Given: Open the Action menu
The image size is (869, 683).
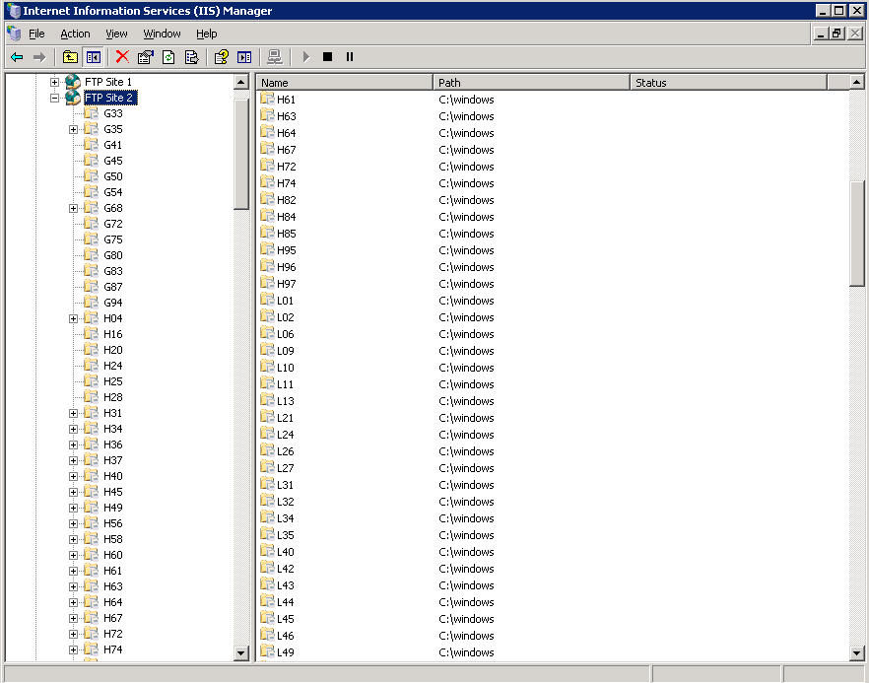Looking at the screenshot, I should (75, 34).
